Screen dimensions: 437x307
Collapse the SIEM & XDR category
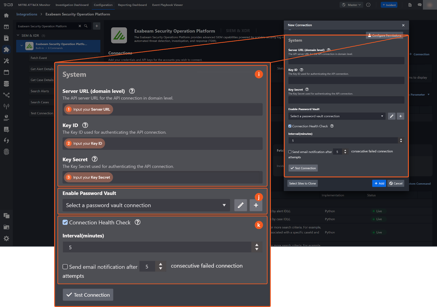pos(18,35)
